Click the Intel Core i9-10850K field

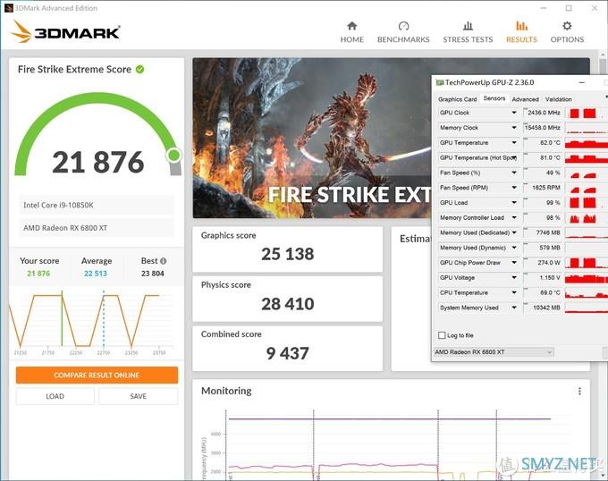pos(97,205)
